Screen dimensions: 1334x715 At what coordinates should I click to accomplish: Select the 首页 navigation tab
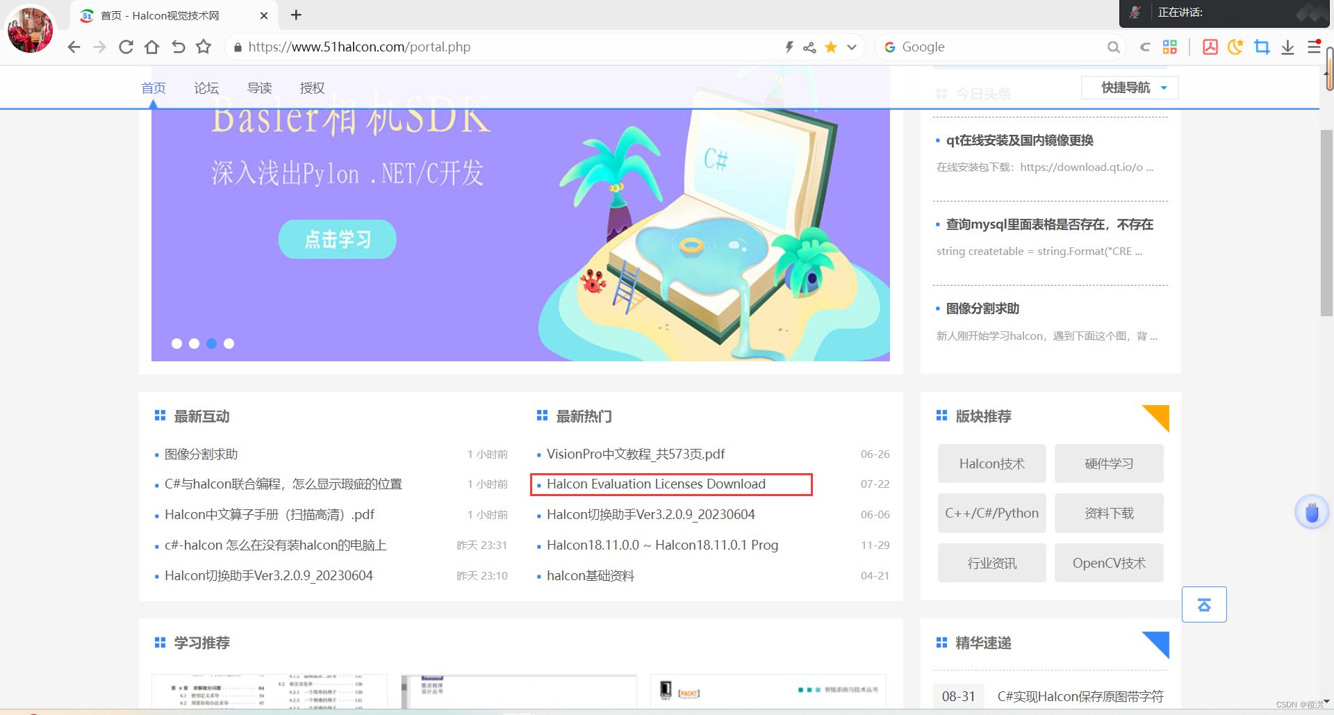[x=154, y=88]
